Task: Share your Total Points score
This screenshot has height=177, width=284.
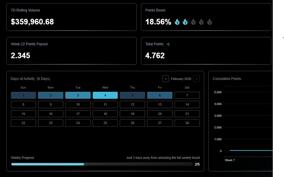Action: 168,44
